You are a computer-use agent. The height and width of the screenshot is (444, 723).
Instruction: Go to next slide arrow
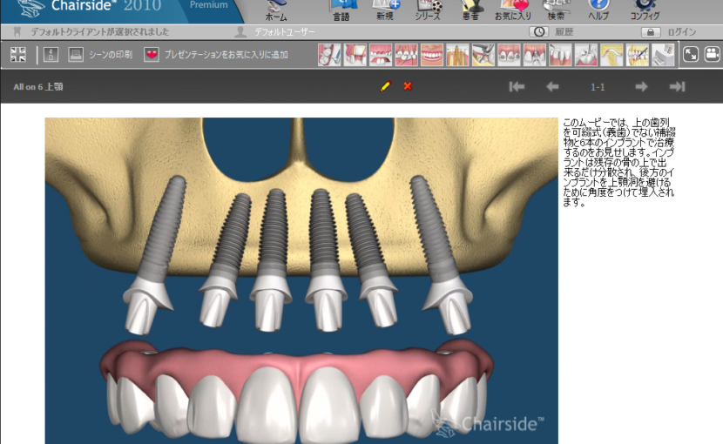coord(641,86)
